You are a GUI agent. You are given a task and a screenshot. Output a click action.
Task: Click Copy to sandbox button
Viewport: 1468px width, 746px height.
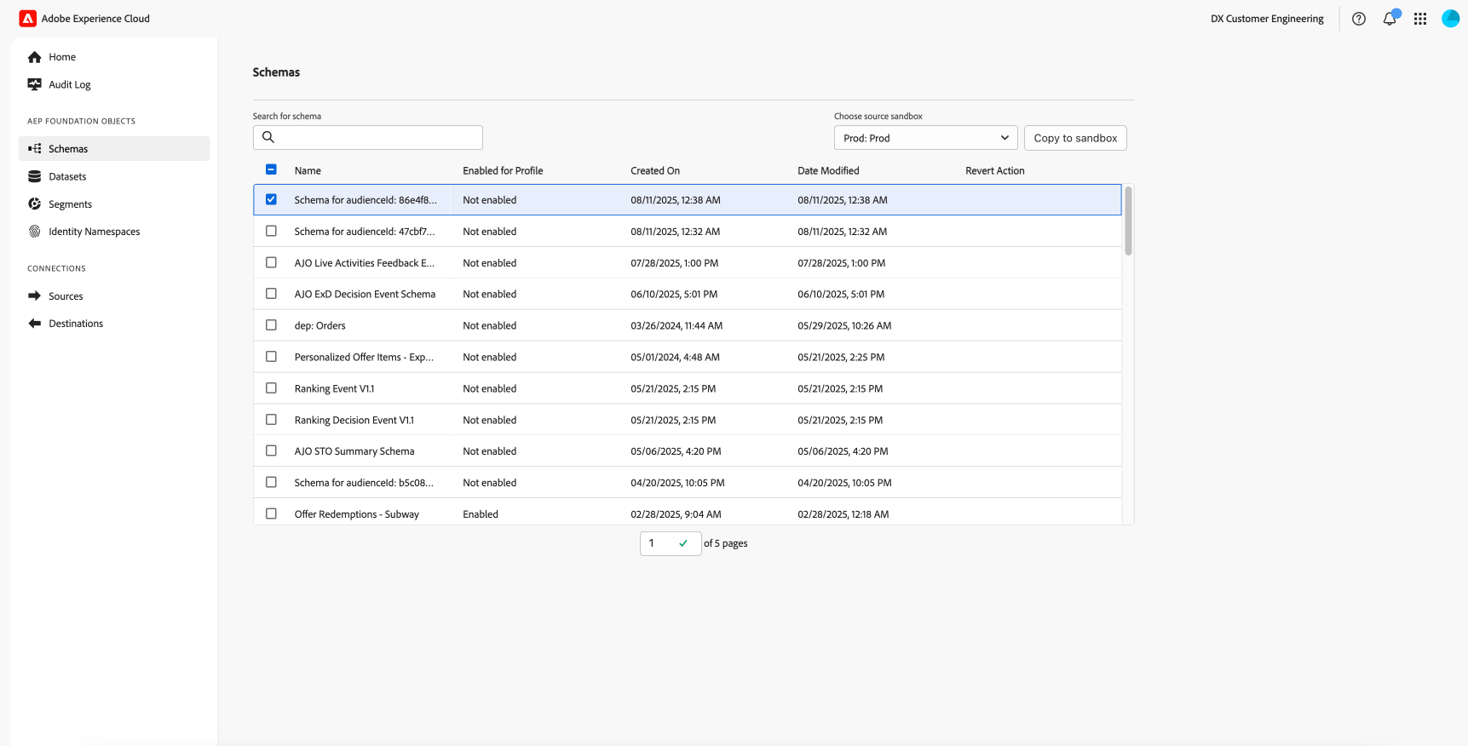1075,138
